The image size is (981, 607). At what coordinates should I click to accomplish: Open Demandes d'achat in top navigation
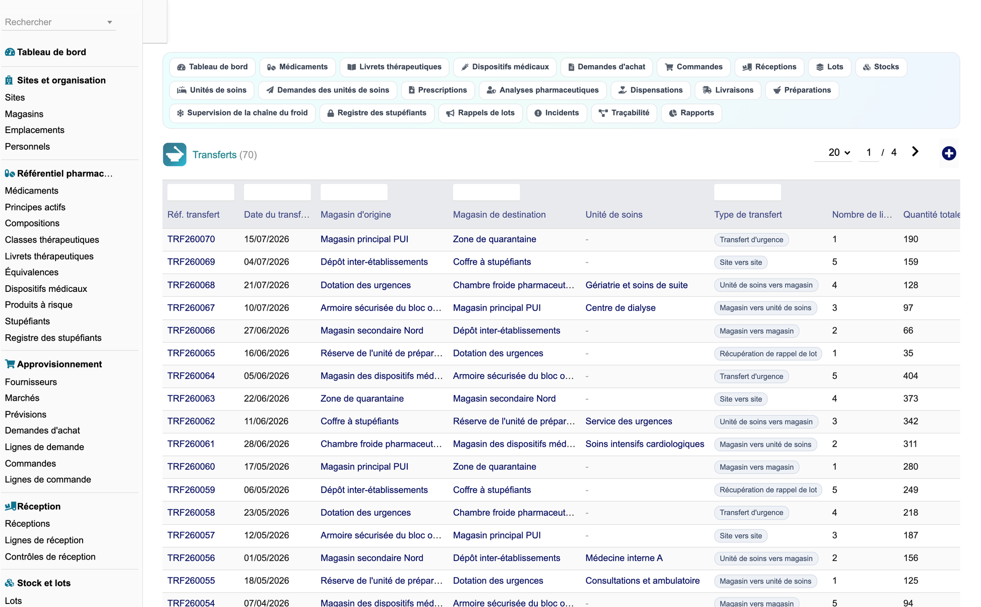click(606, 67)
